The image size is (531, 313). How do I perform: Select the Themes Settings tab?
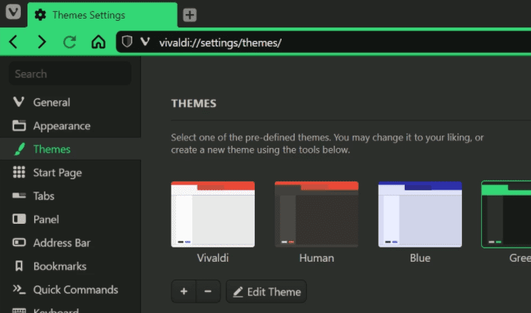pos(102,15)
